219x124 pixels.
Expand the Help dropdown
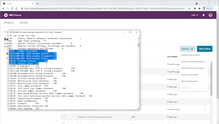195,15
